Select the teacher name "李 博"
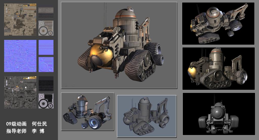The width and height of the screenshot is (259, 140). [x=38, y=131]
